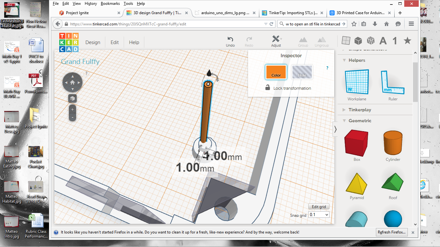440x247 pixels.
Task: Open the Tinkercad Edit menu
Action: coord(115,42)
